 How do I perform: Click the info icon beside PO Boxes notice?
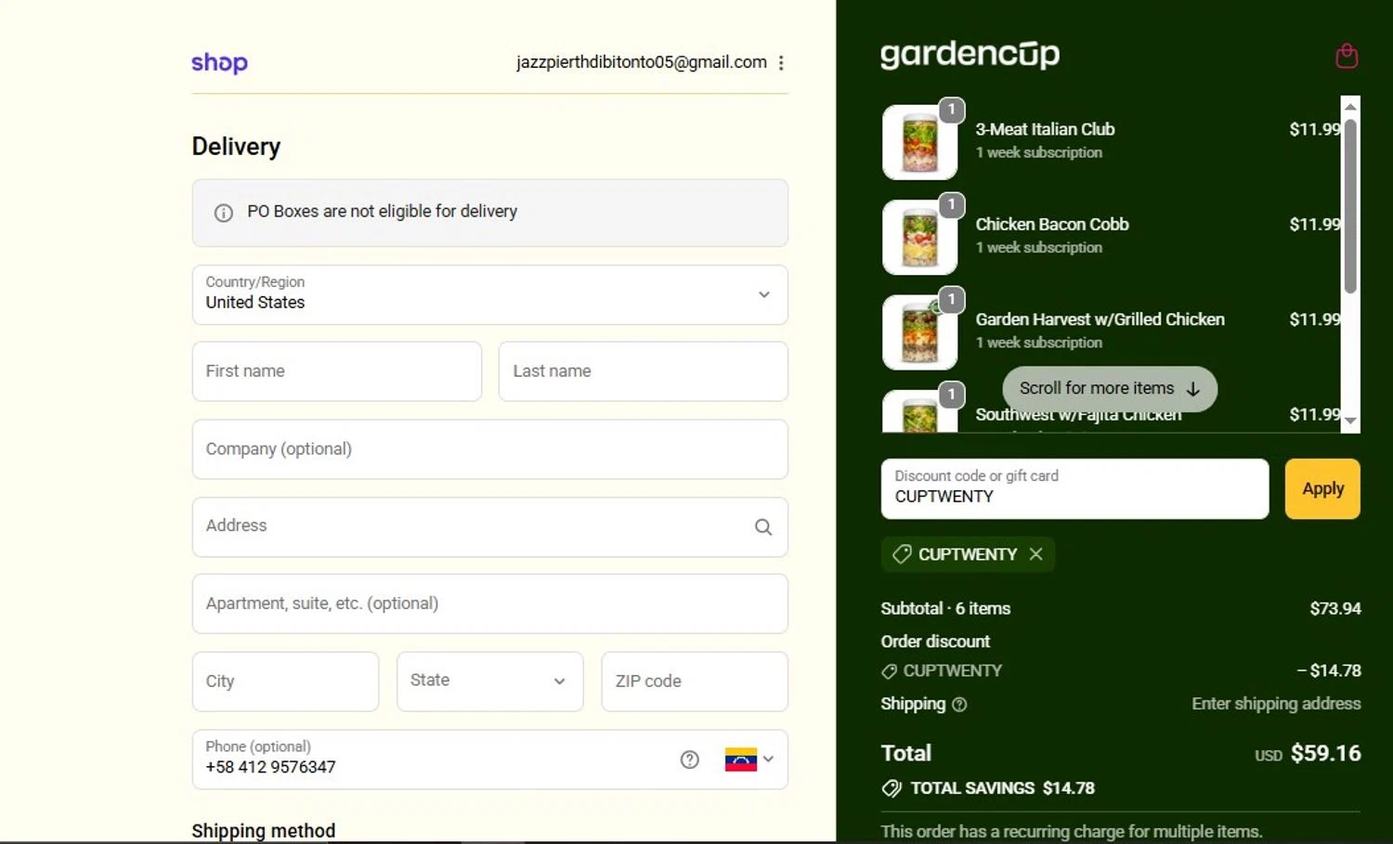224,213
